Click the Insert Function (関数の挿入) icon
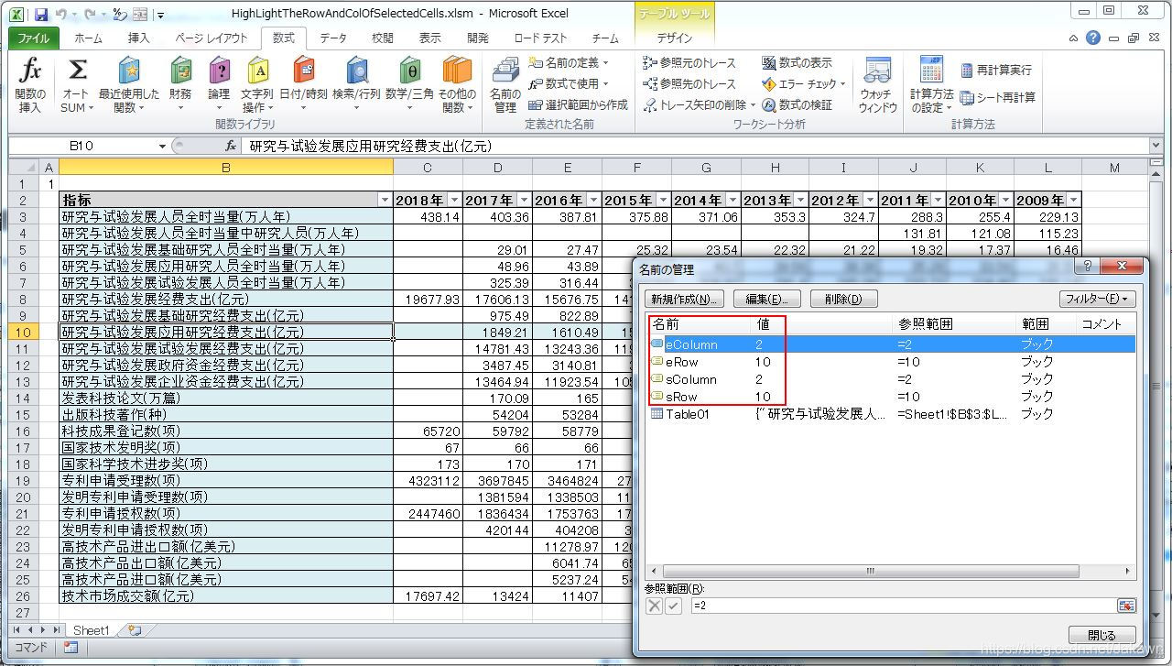The image size is (1172, 666). (x=30, y=84)
